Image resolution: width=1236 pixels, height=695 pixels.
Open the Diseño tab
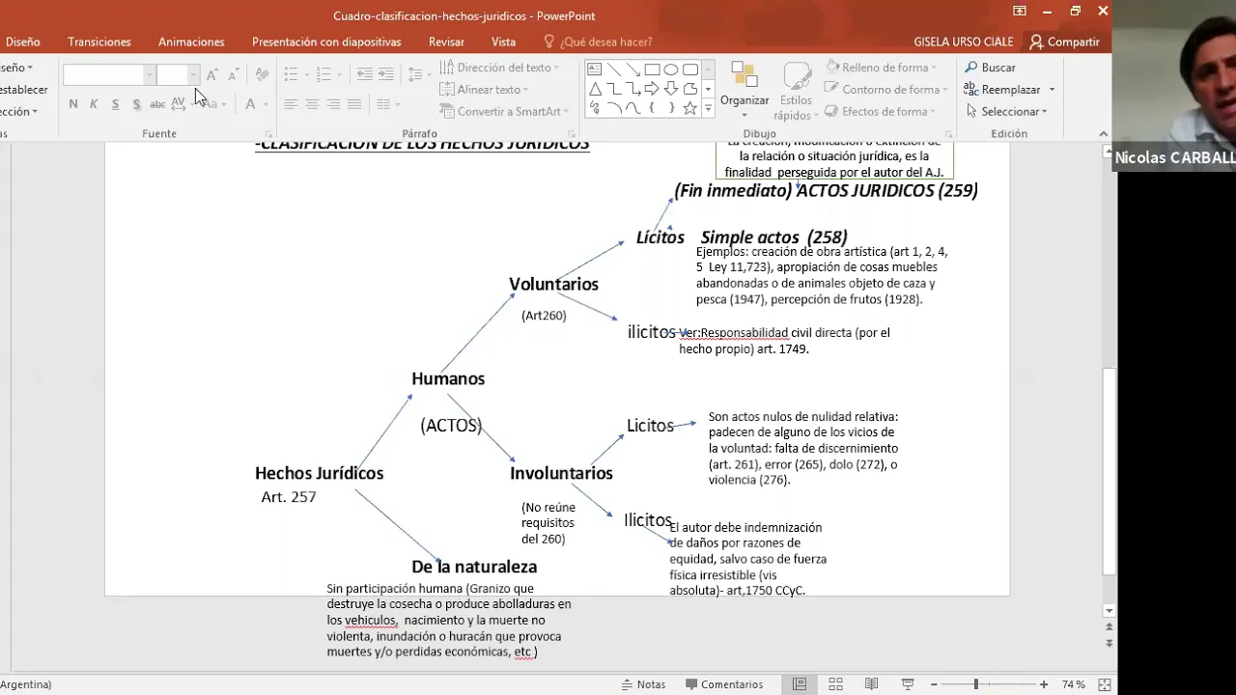point(21,42)
